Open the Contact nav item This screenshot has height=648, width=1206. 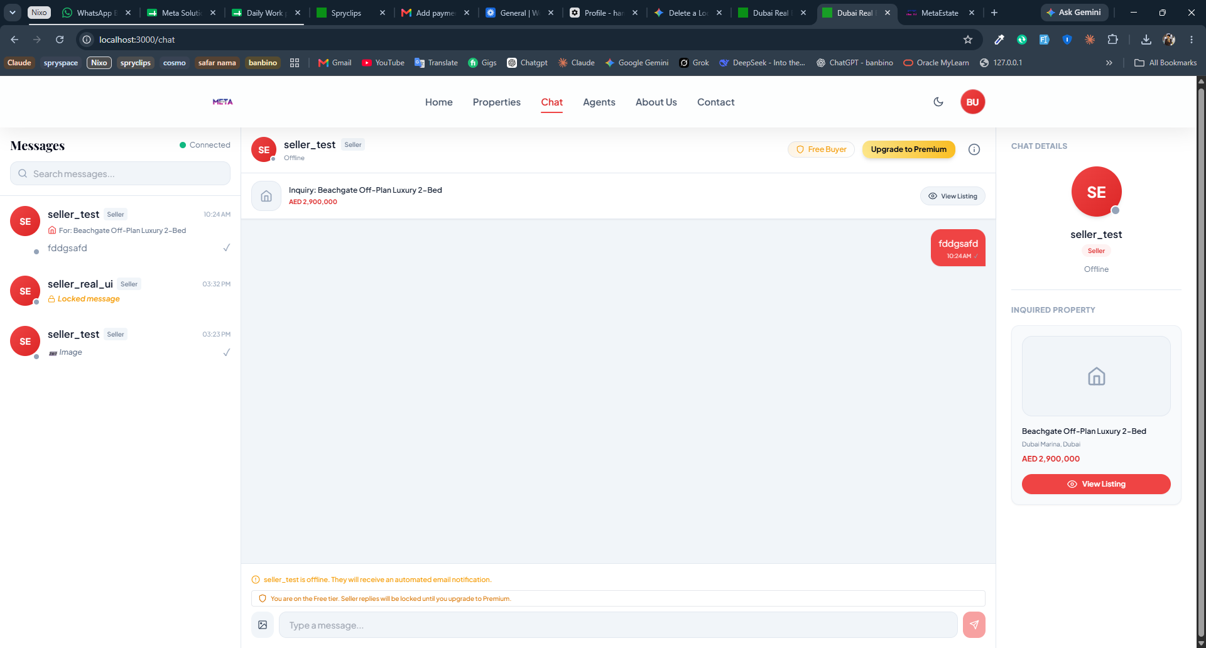[716, 102]
